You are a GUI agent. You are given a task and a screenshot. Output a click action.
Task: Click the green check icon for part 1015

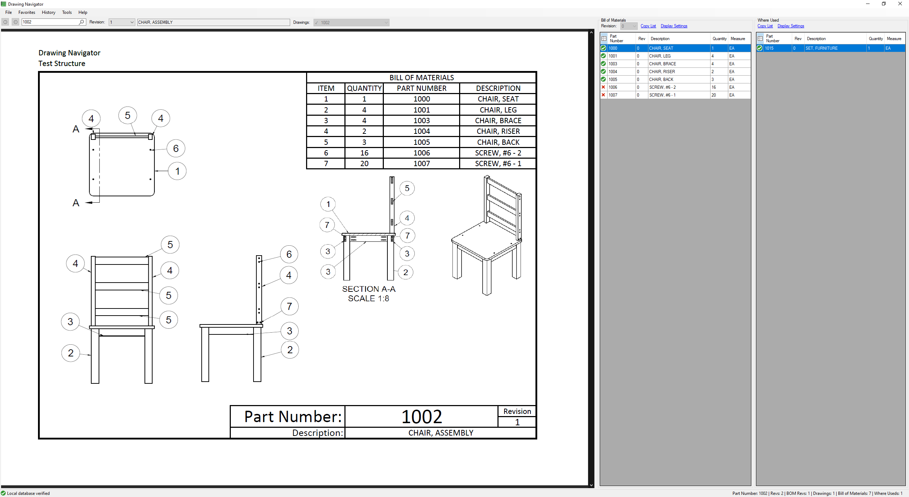[x=760, y=48]
